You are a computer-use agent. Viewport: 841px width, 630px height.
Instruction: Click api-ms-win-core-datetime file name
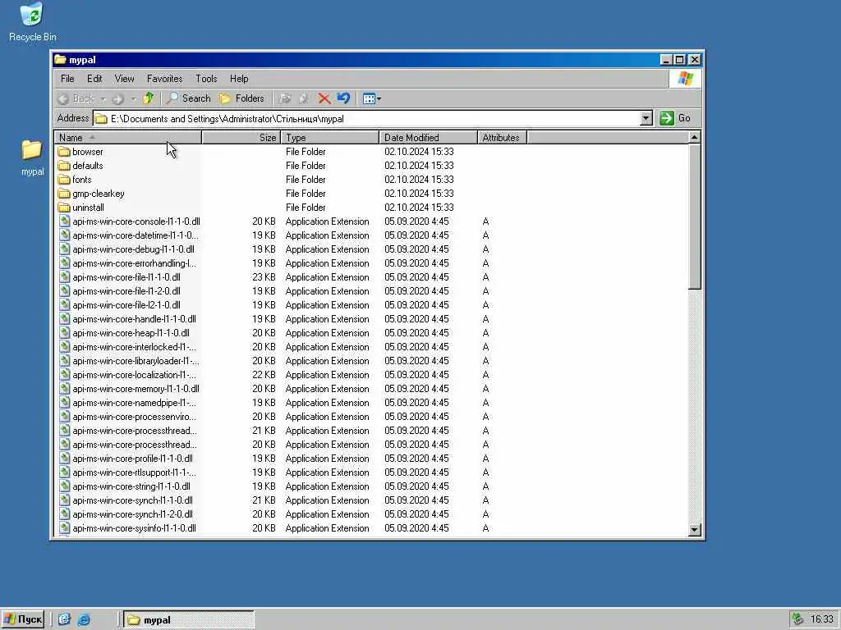[x=136, y=235]
